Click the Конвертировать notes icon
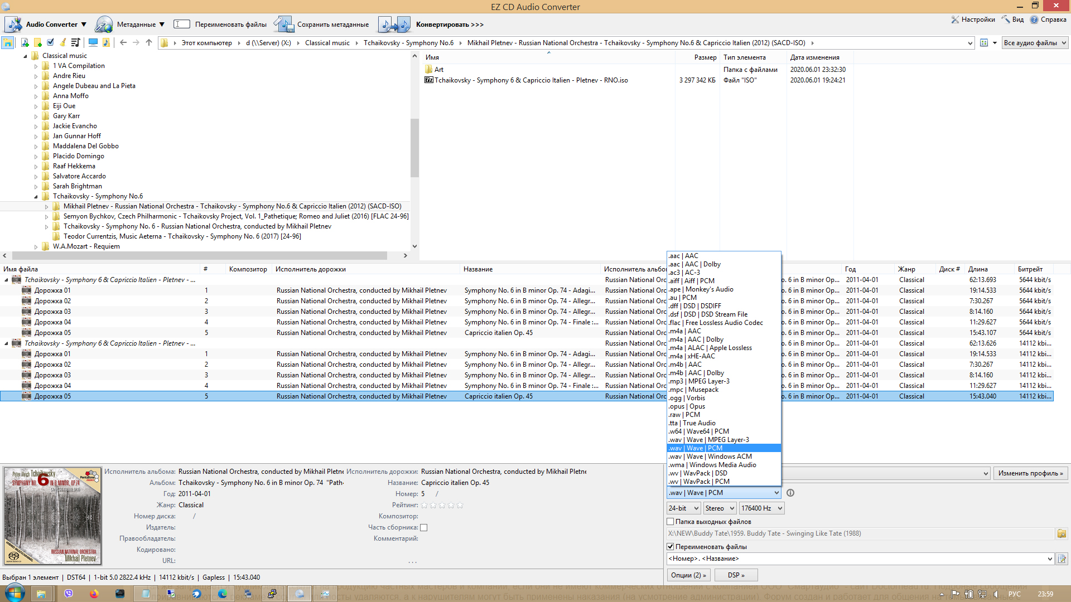Viewport: 1071px width, 602px height. [x=394, y=25]
